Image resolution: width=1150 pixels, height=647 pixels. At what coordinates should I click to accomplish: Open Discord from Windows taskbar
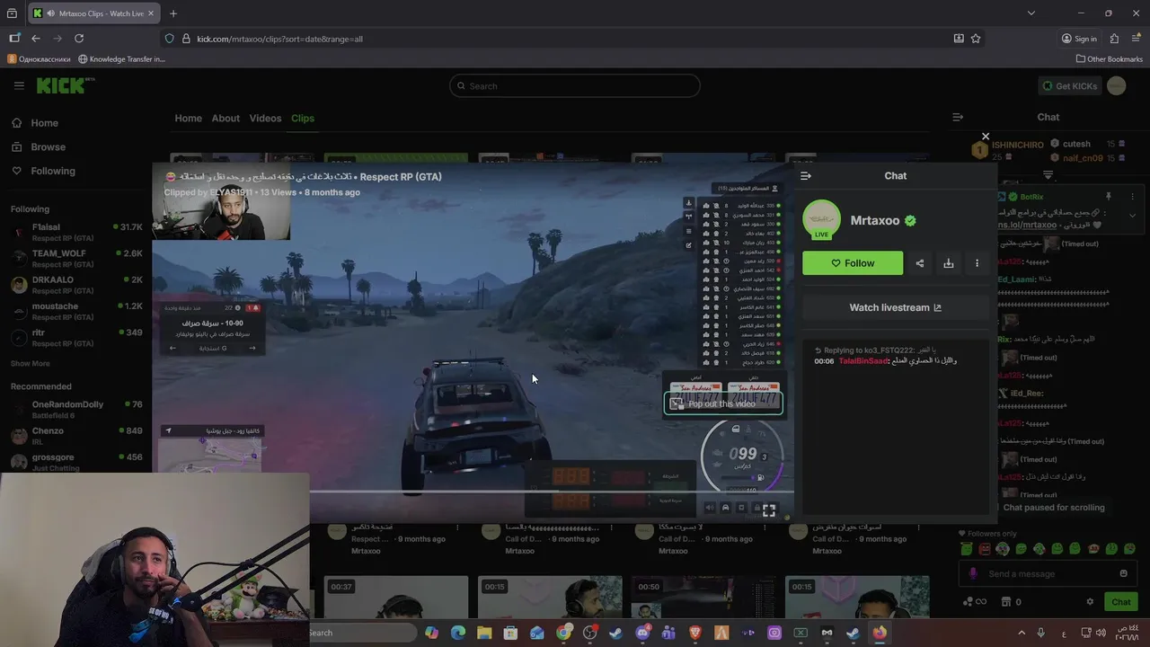point(642,633)
